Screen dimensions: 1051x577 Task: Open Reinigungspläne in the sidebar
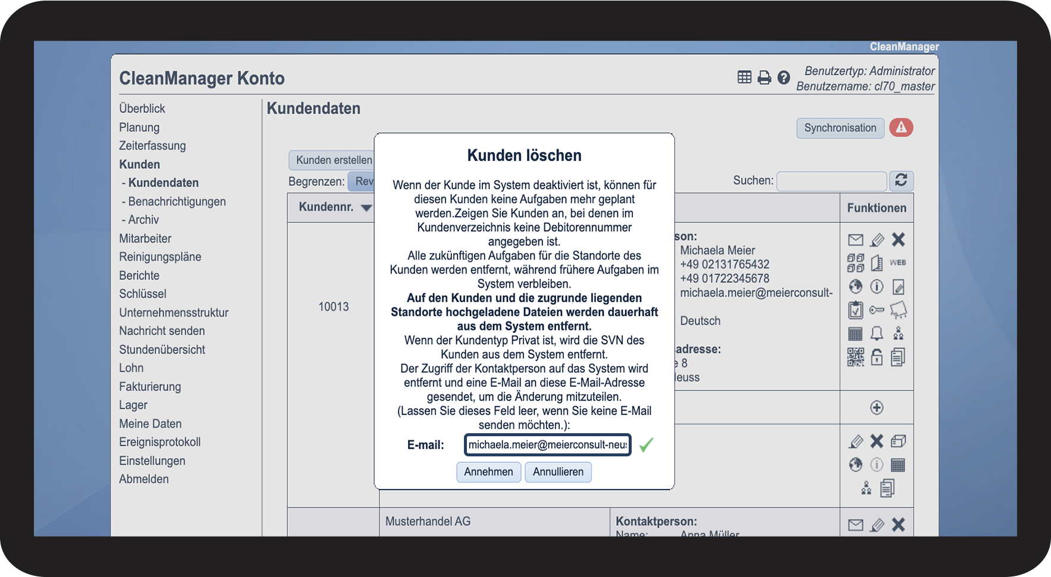[x=160, y=257]
